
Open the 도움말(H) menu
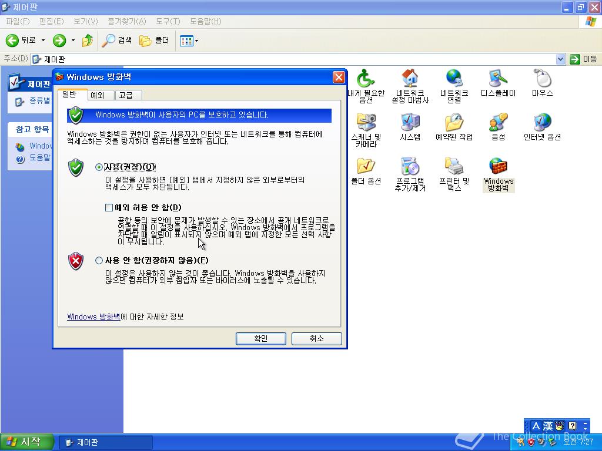(x=205, y=22)
